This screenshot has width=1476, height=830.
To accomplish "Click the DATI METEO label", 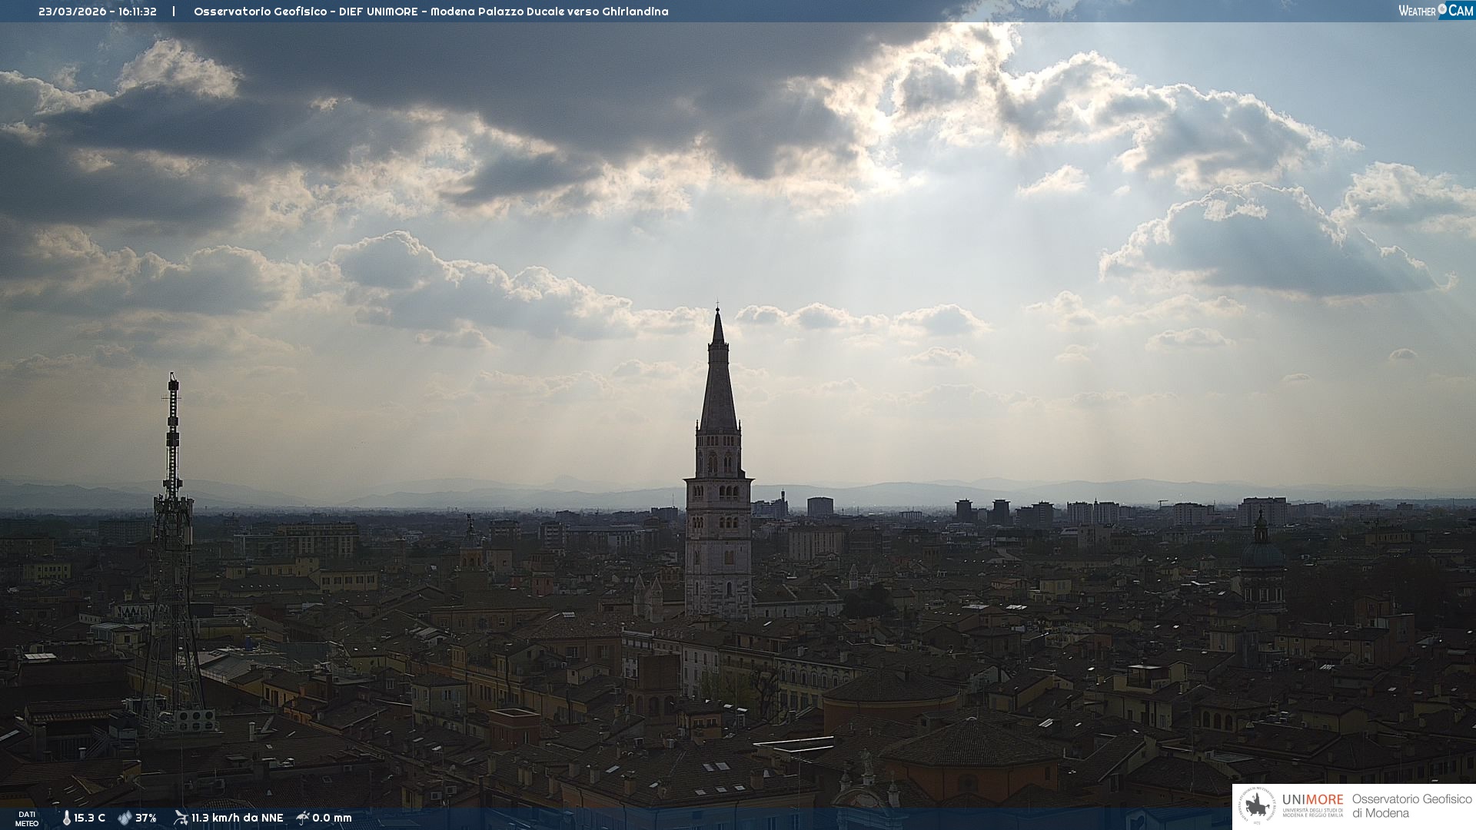I will [x=27, y=818].
